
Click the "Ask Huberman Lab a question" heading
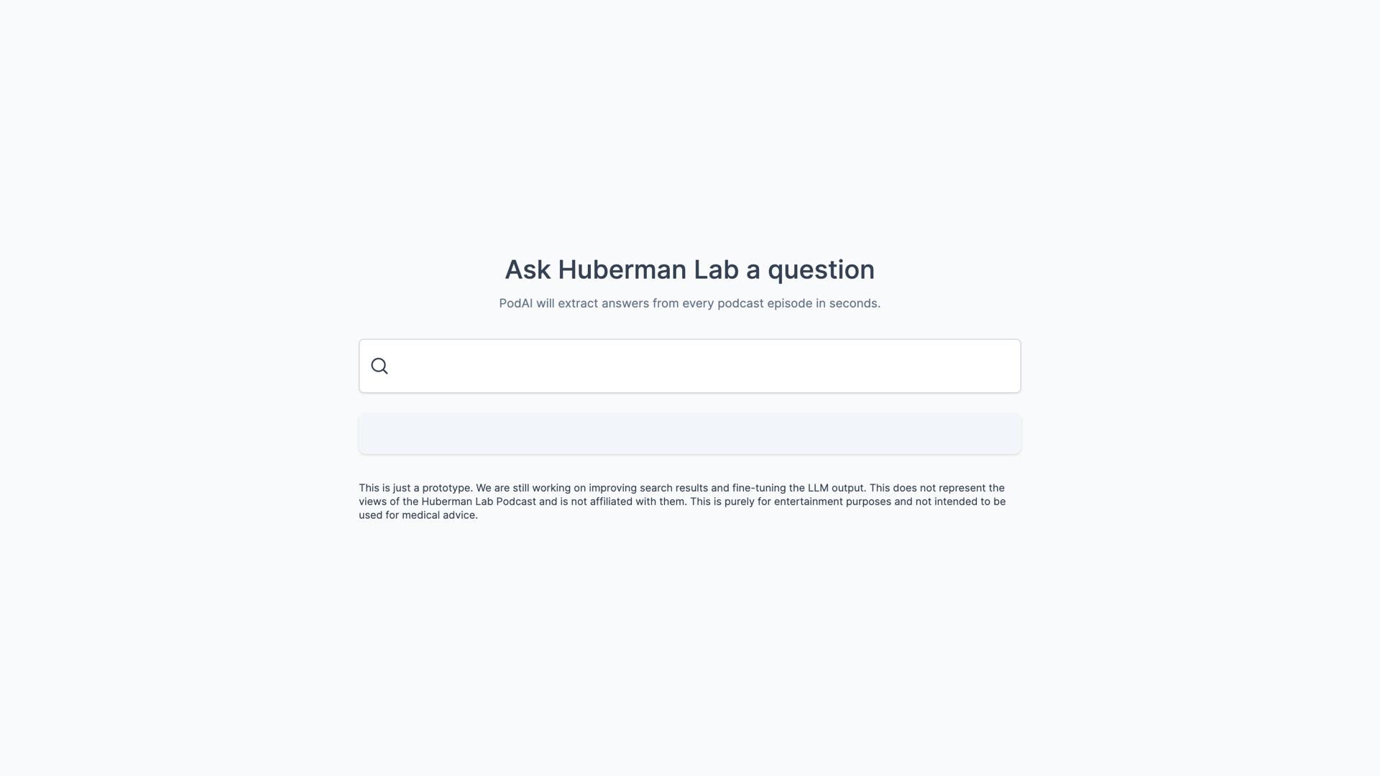690,270
